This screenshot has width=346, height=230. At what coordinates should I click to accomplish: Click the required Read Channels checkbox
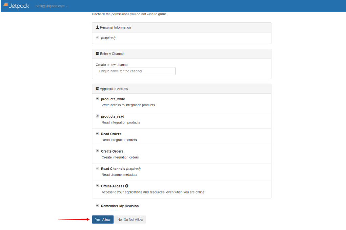click(97, 168)
